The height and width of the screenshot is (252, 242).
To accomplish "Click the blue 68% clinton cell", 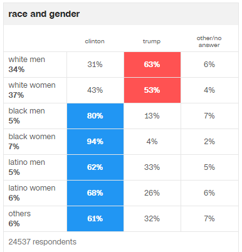I will 95,193.
